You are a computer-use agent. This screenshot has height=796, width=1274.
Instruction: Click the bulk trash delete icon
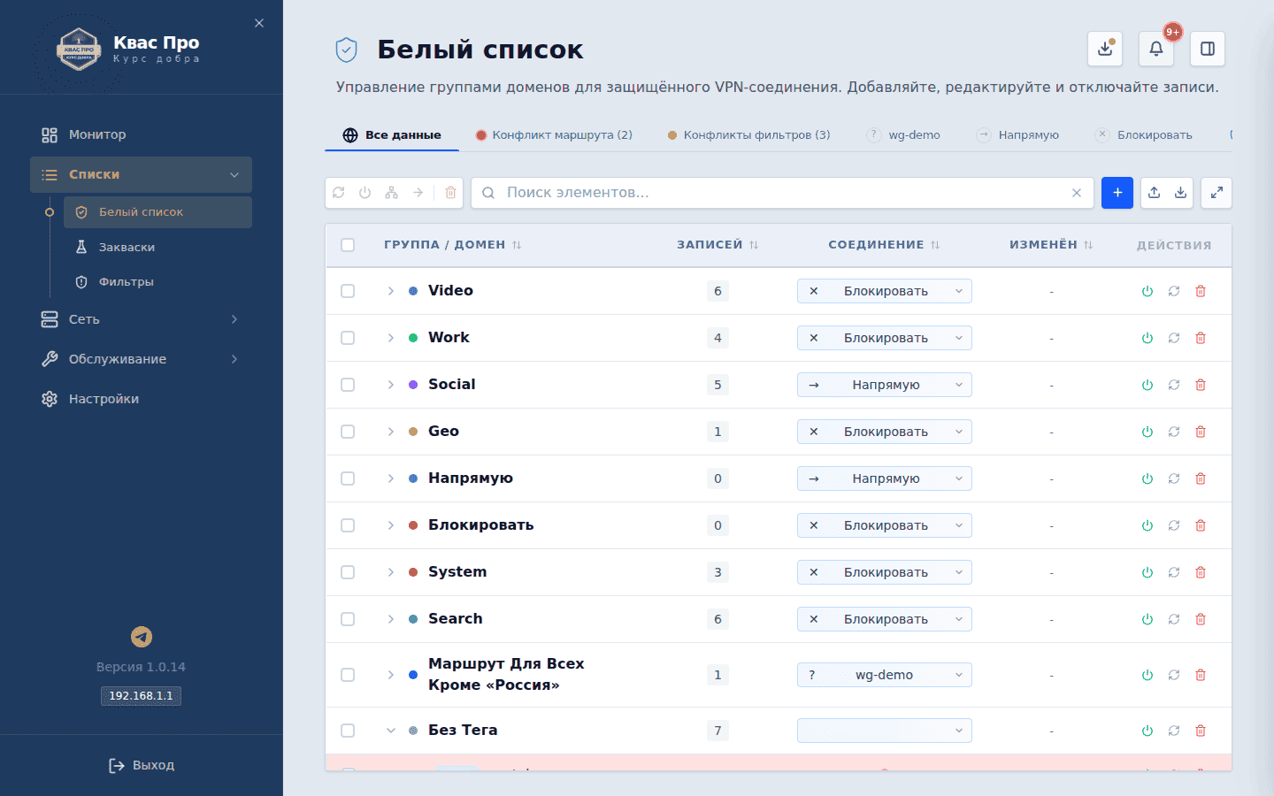tap(450, 193)
